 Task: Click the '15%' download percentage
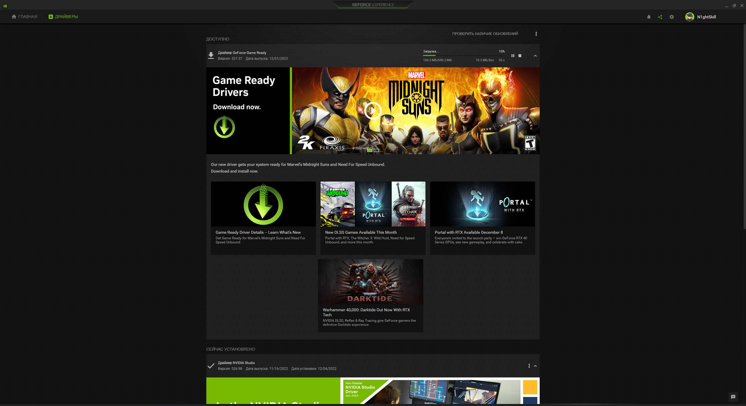502,51
